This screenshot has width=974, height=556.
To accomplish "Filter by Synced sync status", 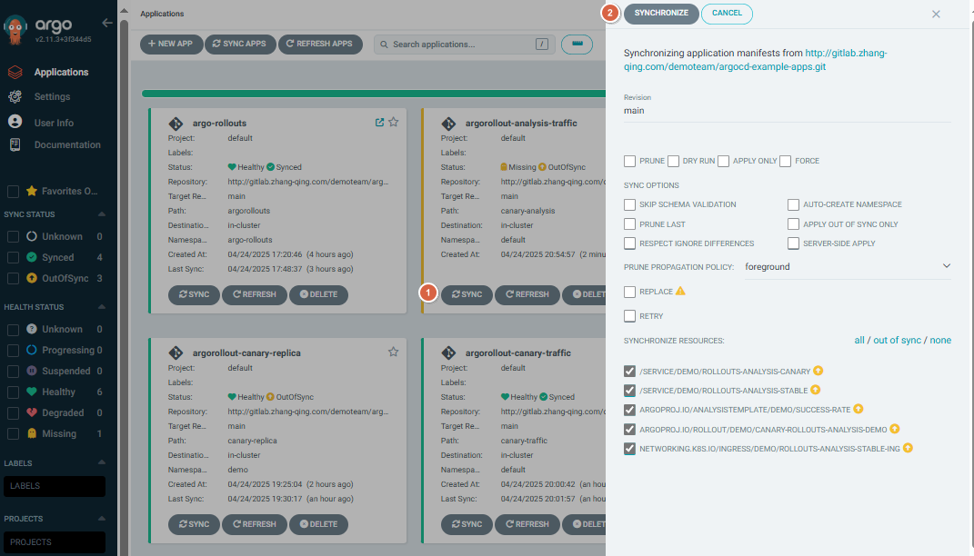I will click(13, 257).
